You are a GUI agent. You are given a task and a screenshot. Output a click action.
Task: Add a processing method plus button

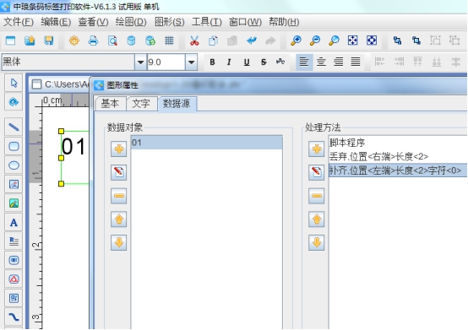pyautogui.click(x=317, y=149)
